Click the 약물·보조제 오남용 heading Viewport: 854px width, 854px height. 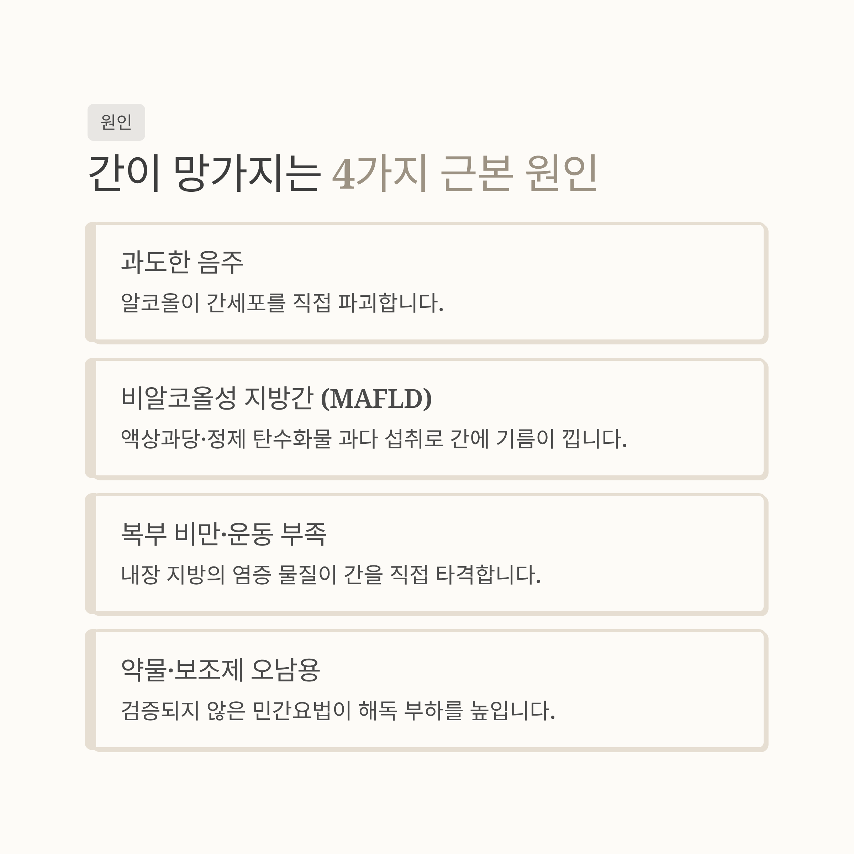[220, 669]
